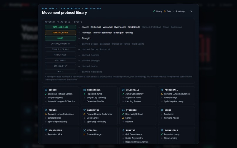Image resolution: width=237 pixels, height=148 pixels.
Task: Open Badminton's Forward Lunge Endurance protocol
Action: [99, 114]
